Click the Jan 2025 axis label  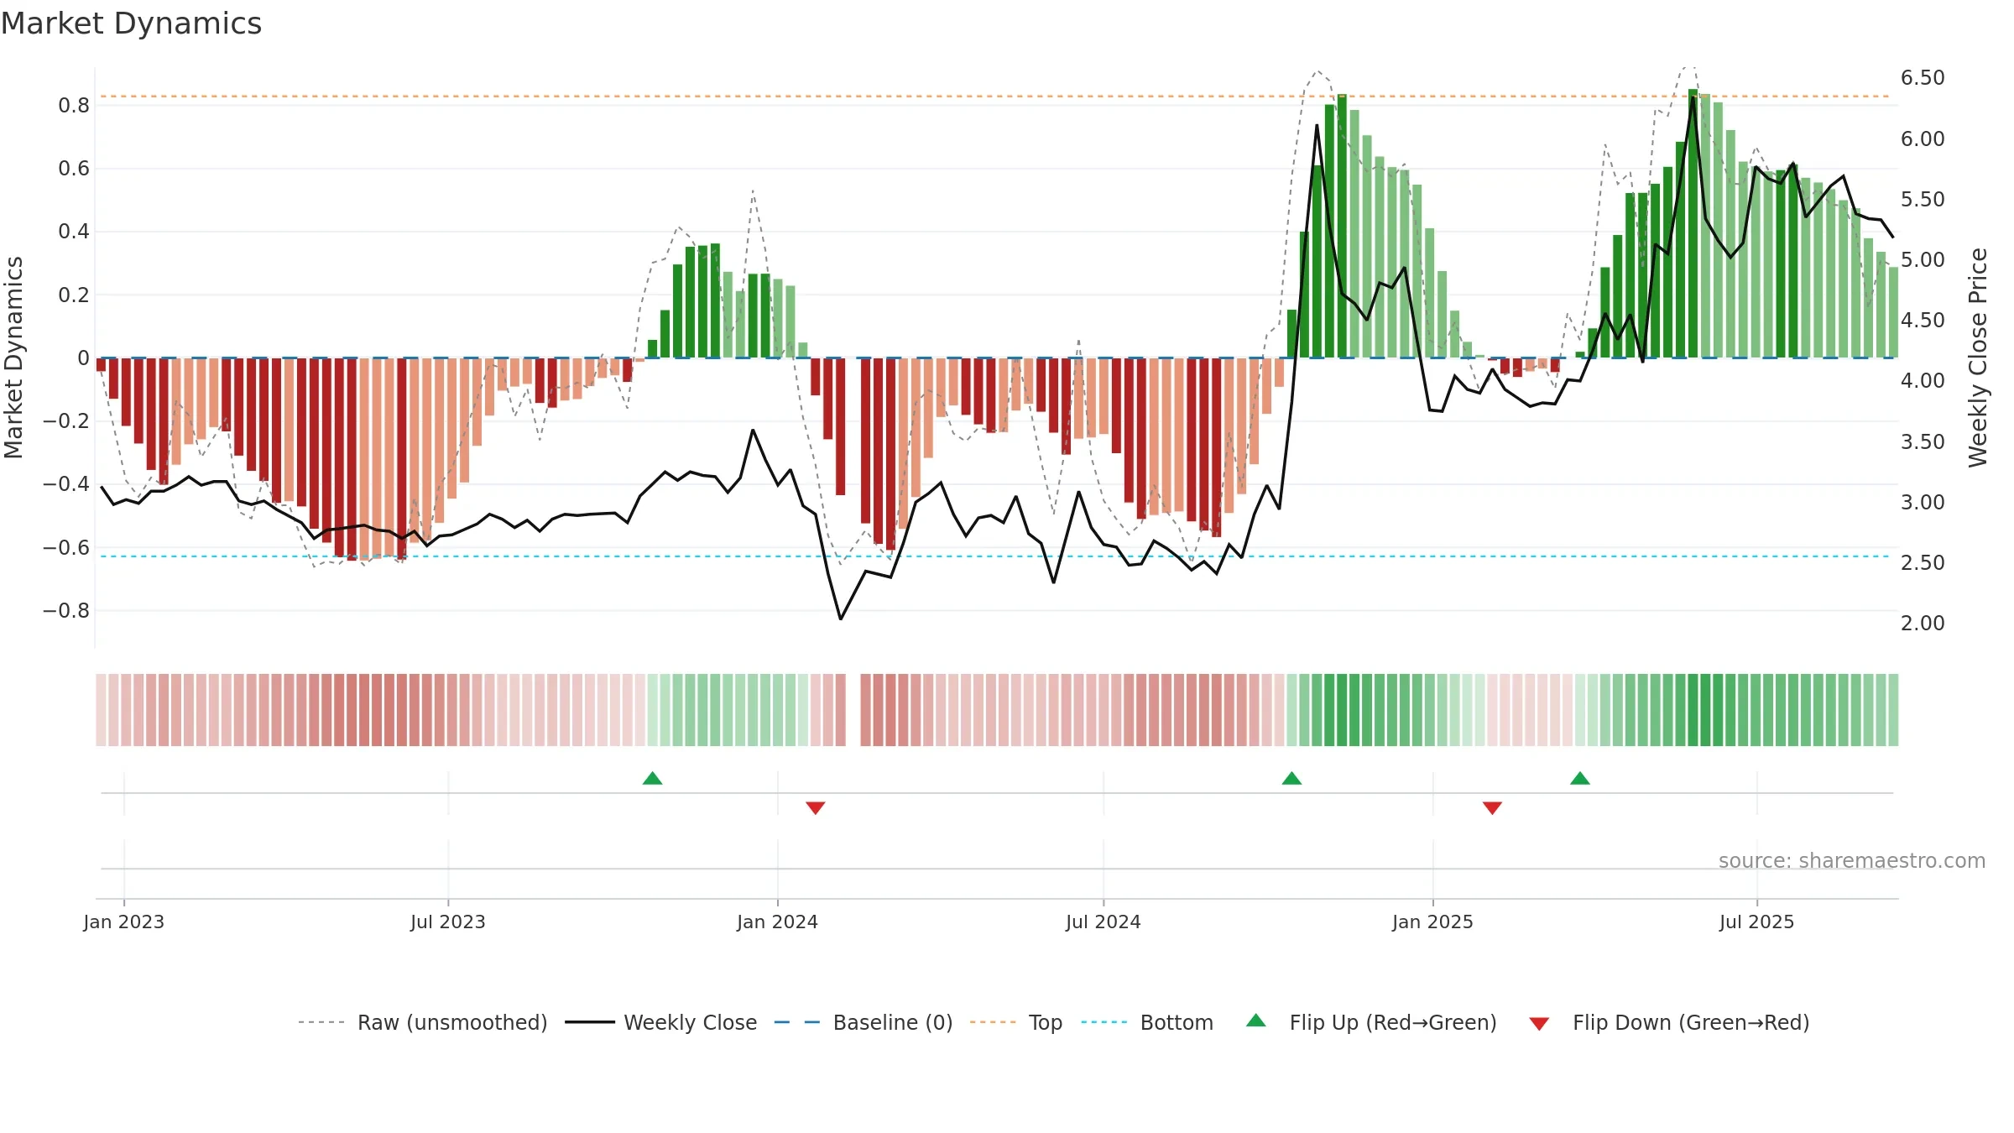(1433, 922)
